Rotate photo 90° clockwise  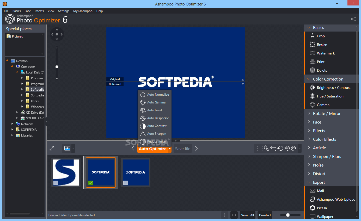[294, 148]
